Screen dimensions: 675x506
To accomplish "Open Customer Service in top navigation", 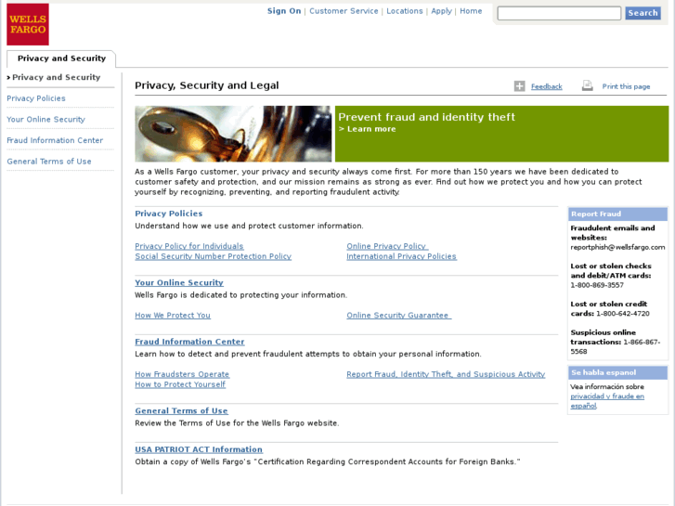I will pyautogui.click(x=344, y=11).
